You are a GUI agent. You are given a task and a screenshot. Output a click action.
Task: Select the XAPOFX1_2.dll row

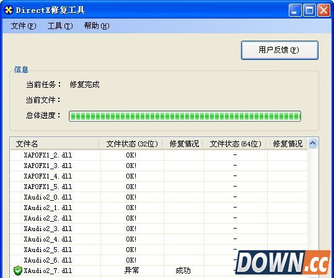[x=159, y=155]
